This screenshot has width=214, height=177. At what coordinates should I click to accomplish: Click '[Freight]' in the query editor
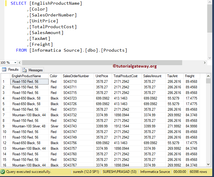coord(41,44)
